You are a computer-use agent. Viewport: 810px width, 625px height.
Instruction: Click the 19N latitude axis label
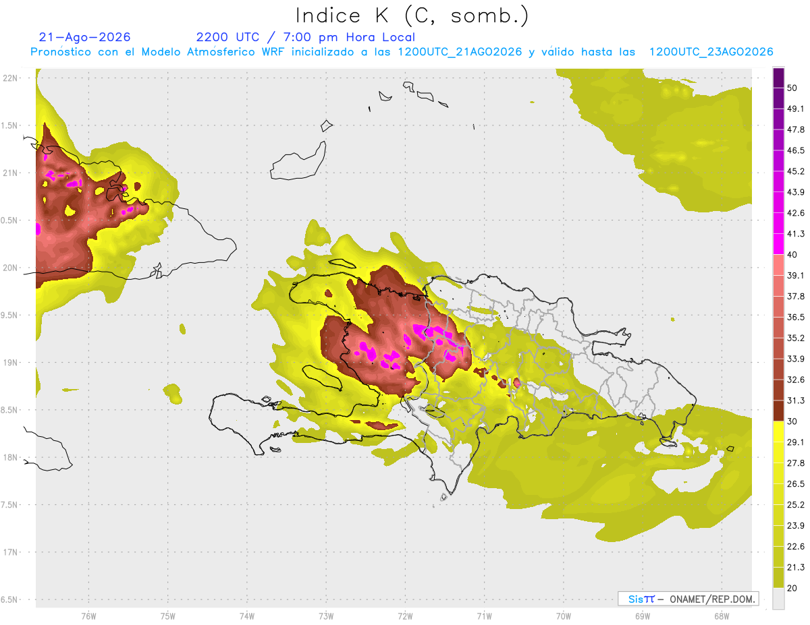(10, 363)
